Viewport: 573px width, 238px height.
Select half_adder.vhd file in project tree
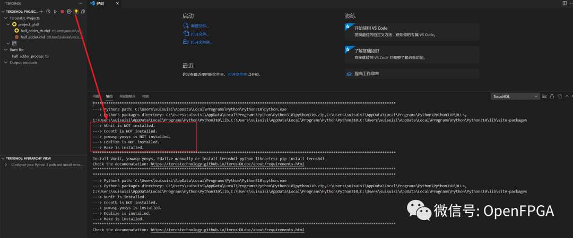click(33, 37)
